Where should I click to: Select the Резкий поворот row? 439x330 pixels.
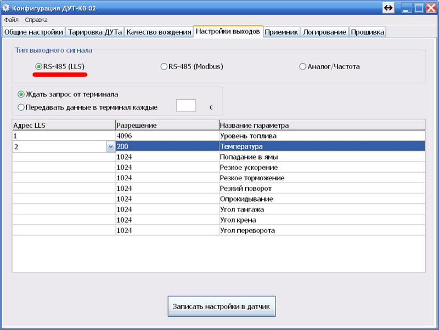218,189
